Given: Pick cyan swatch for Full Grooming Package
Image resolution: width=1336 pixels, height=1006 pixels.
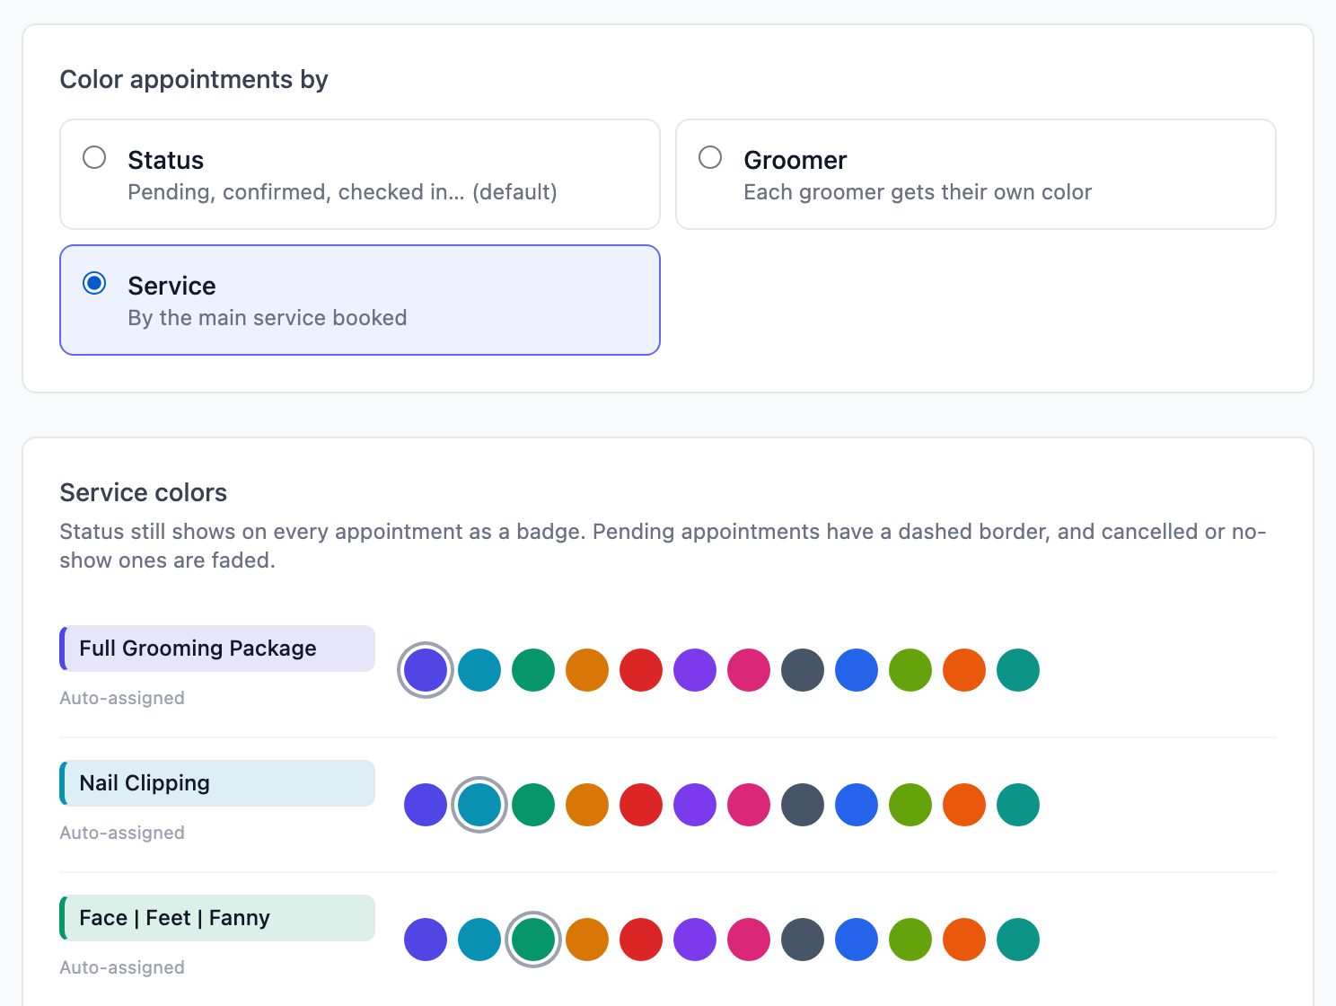Looking at the screenshot, I should click(x=479, y=670).
